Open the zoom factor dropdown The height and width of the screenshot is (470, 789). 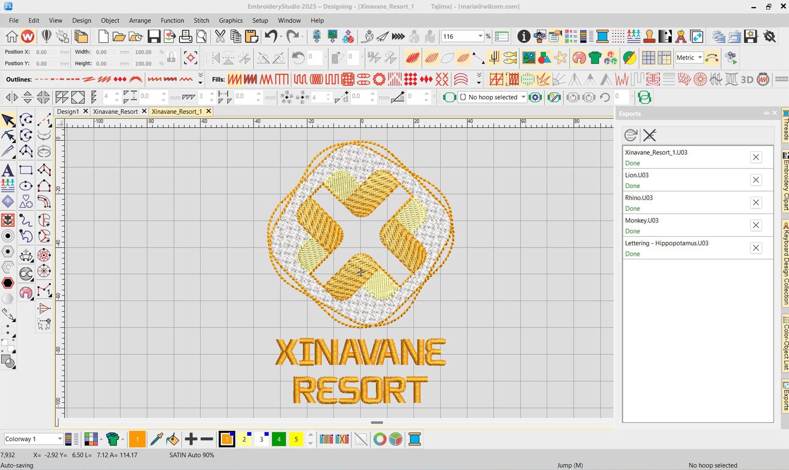pos(480,36)
